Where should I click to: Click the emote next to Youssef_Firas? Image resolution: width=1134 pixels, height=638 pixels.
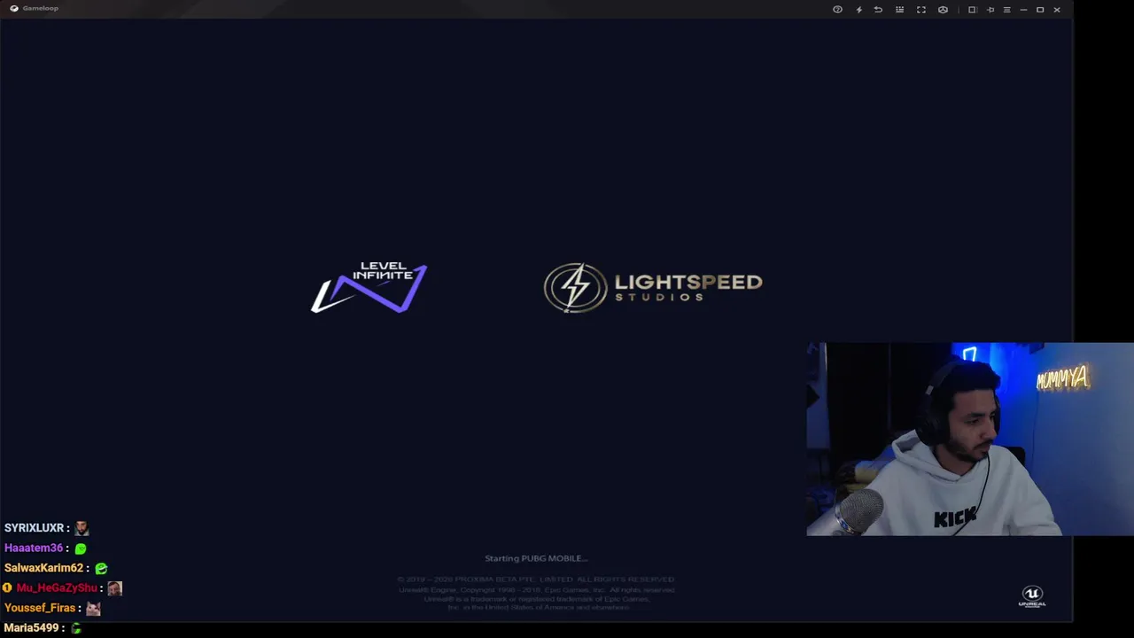click(93, 608)
